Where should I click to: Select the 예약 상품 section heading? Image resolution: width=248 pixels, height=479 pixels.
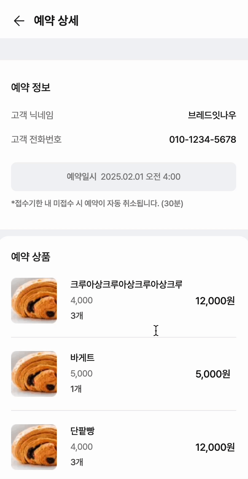click(x=31, y=257)
